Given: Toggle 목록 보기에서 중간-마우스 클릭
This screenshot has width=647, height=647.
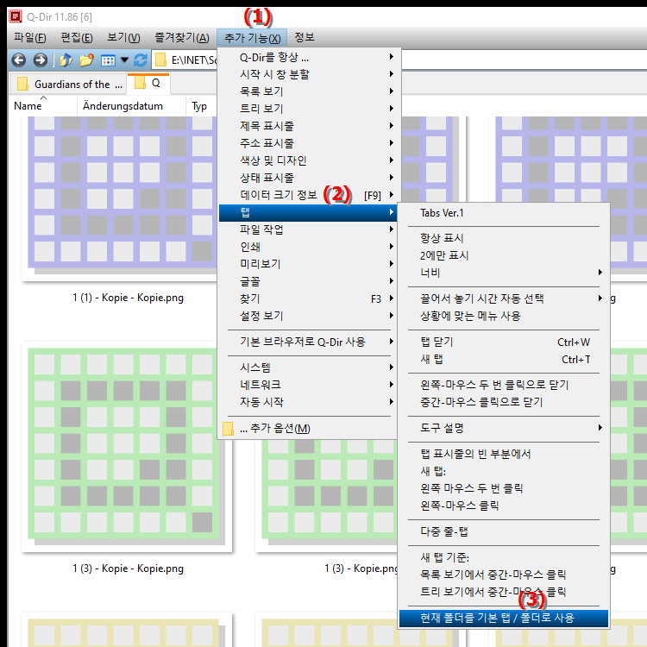Looking at the screenshot, I should coord(504,575).
